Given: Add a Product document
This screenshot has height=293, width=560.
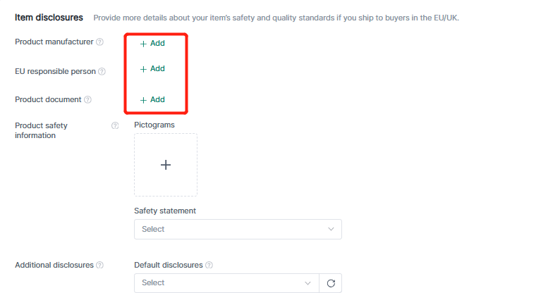Looking at the screenshot, I should tap(152, 100).
